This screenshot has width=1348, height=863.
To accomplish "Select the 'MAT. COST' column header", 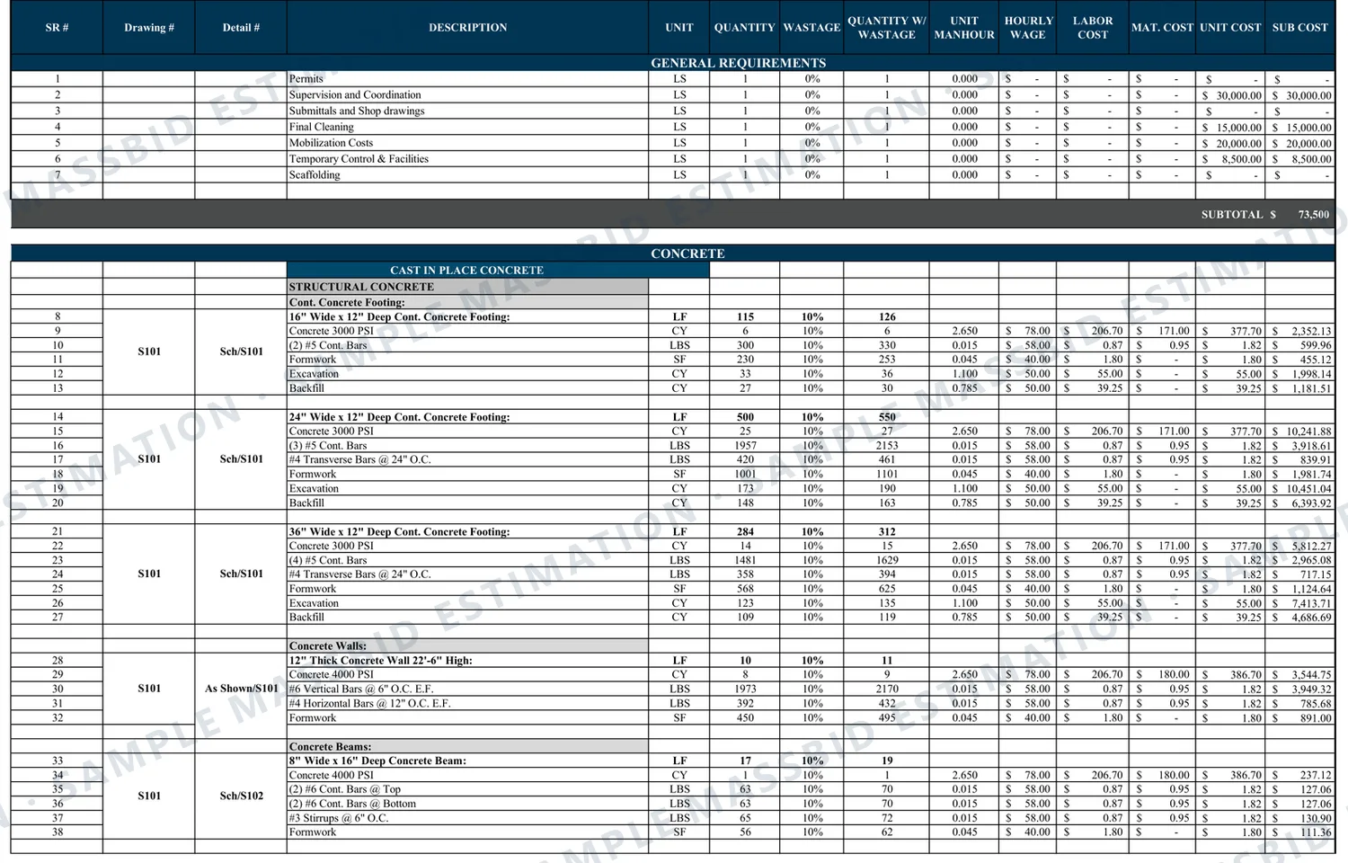I will (1162, 28).
